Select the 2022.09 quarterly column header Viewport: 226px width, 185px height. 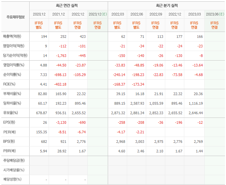click(156, 14)
